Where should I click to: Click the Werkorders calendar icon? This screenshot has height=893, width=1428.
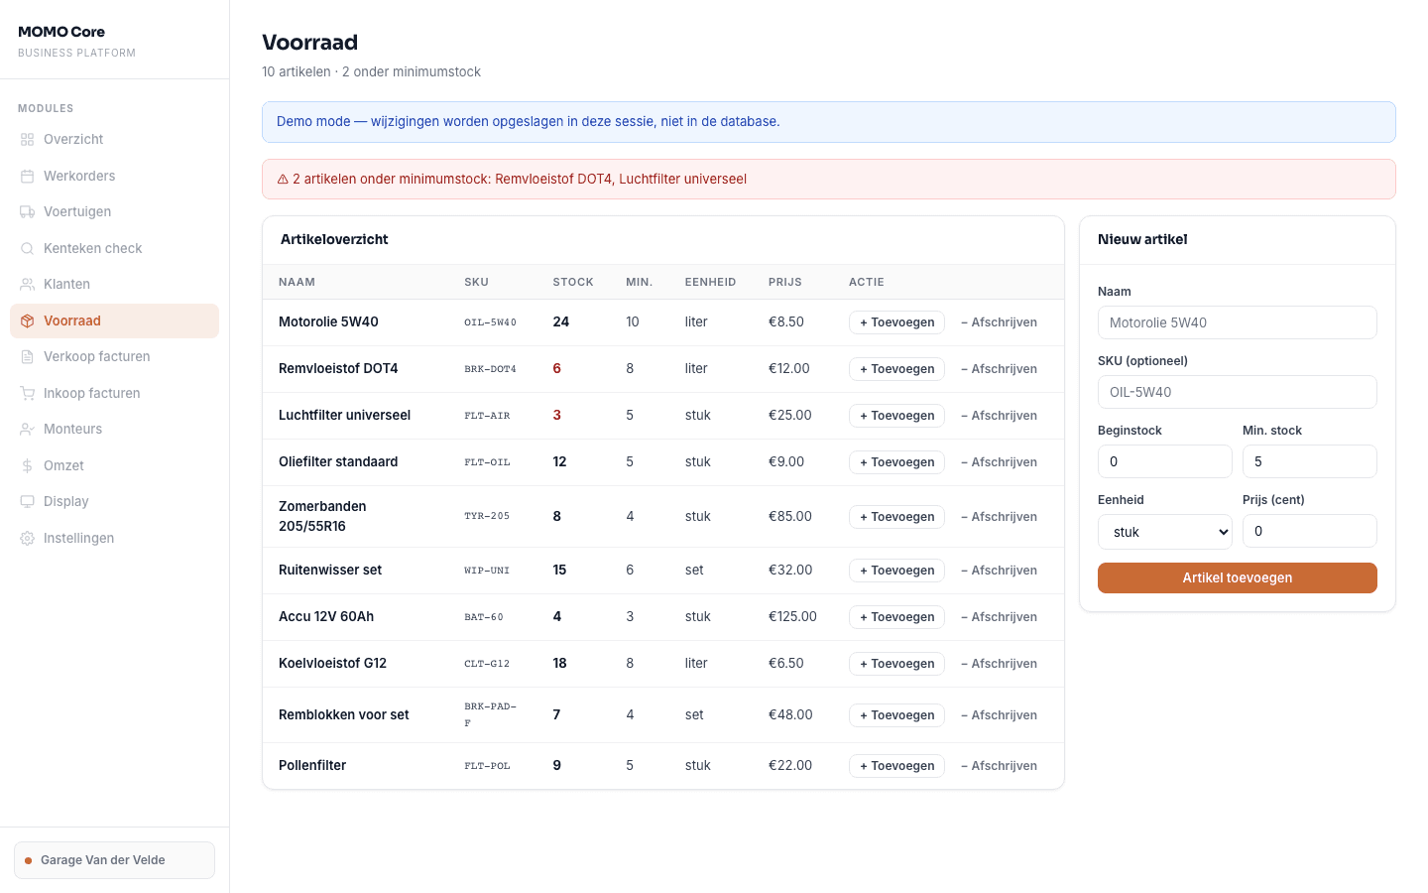28,177
